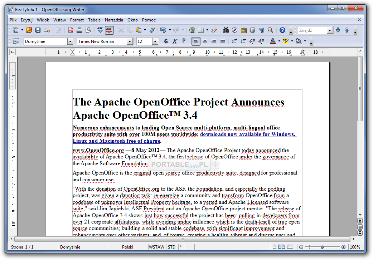Open Find & Replace binoculars icon

click(226, 30)
